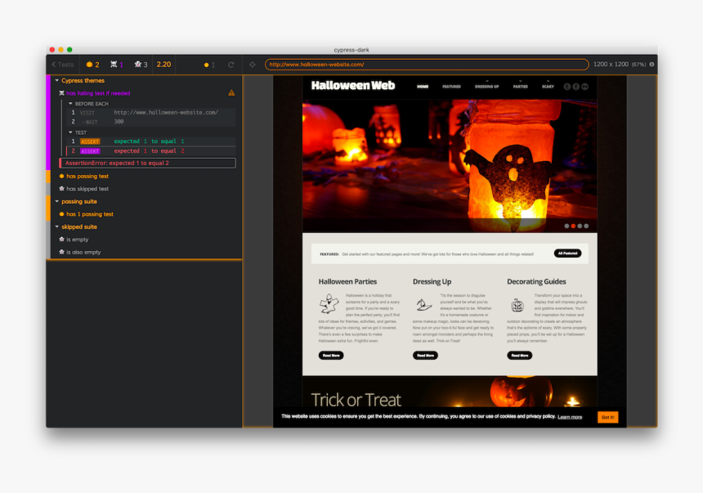Click the ghost skipped tests counter
This screenshot has width=703, height=493.
coord(141,65)
